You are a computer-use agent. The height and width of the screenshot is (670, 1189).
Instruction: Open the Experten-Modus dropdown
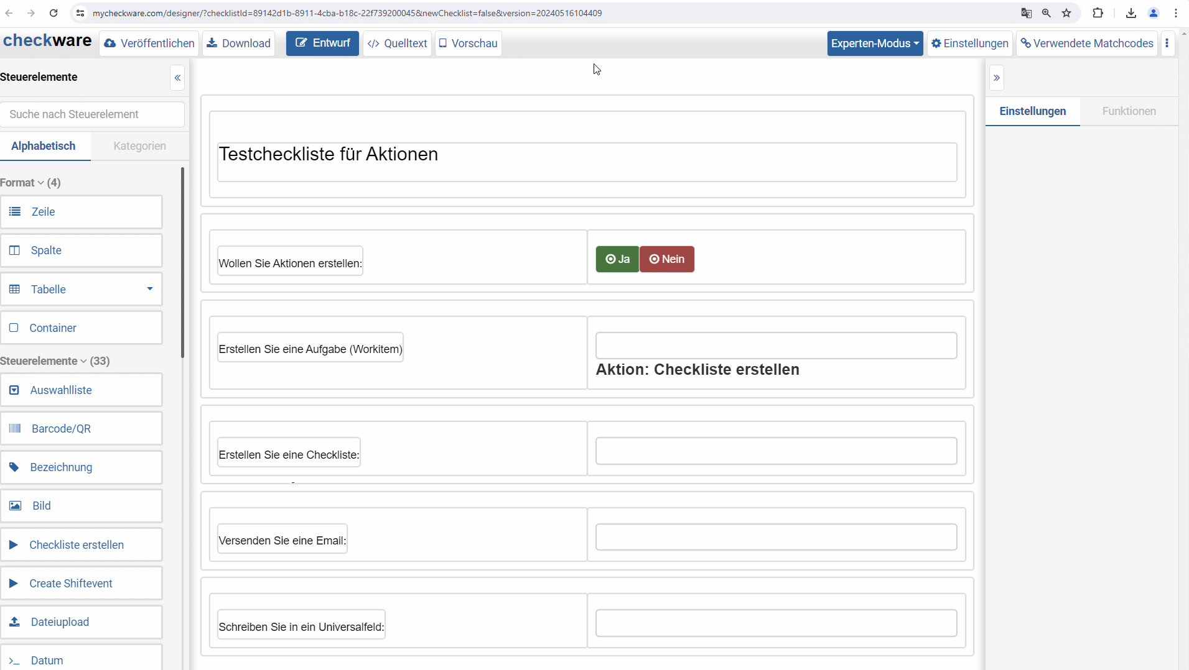874,44
